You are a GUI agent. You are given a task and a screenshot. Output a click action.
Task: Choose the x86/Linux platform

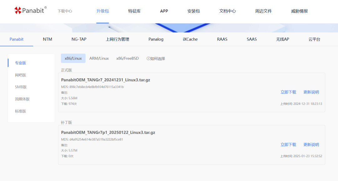pos(73,58)
